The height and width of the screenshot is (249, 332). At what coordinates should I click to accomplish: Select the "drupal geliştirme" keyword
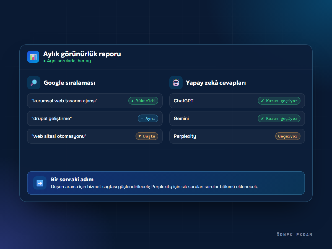click(x=52, y=118)
